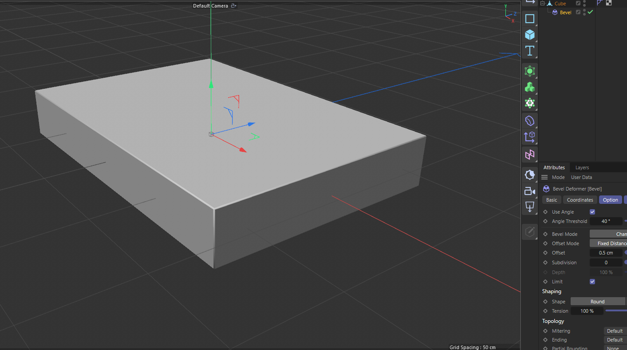Image resolution: width=627 pixels, height=350 pixels.
Task: Disable the Use Angle checkbox
Action: (592, 211)
